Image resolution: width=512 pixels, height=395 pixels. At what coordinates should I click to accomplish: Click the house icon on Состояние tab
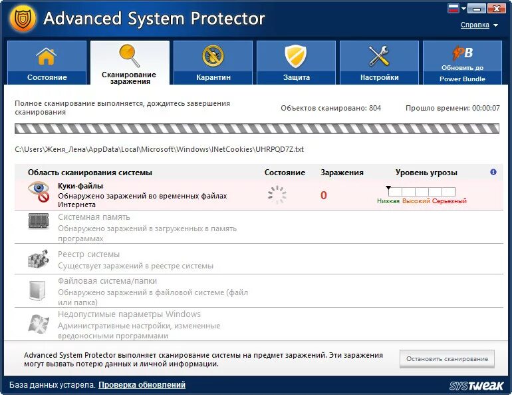coord(47,56)
